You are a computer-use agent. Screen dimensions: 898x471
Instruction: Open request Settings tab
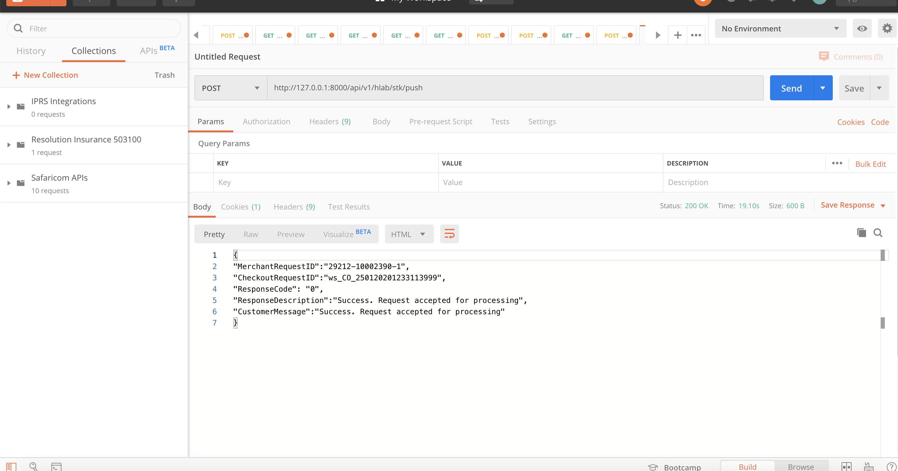pyautogui.click(x=542, y=121)
